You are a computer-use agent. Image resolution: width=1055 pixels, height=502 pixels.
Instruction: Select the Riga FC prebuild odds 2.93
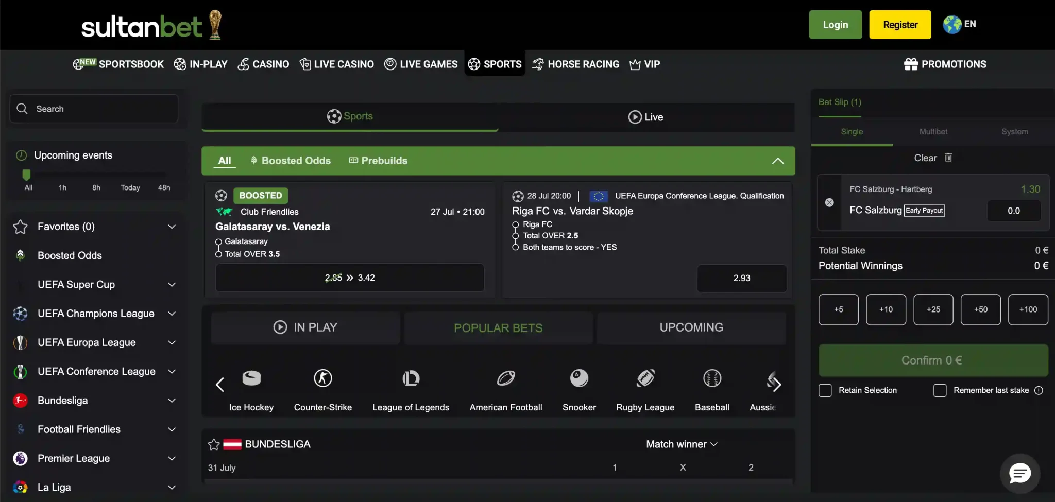pos(742,278)
